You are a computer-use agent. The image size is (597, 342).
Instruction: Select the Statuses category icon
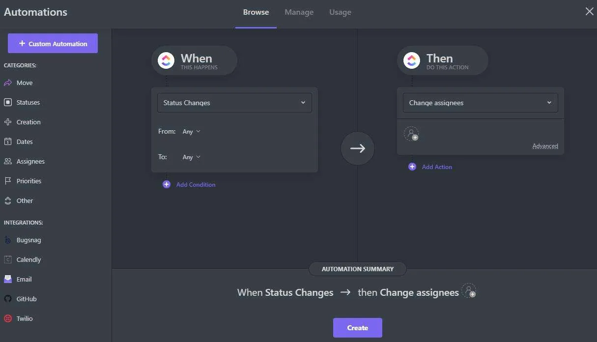[x=8, y=102]
